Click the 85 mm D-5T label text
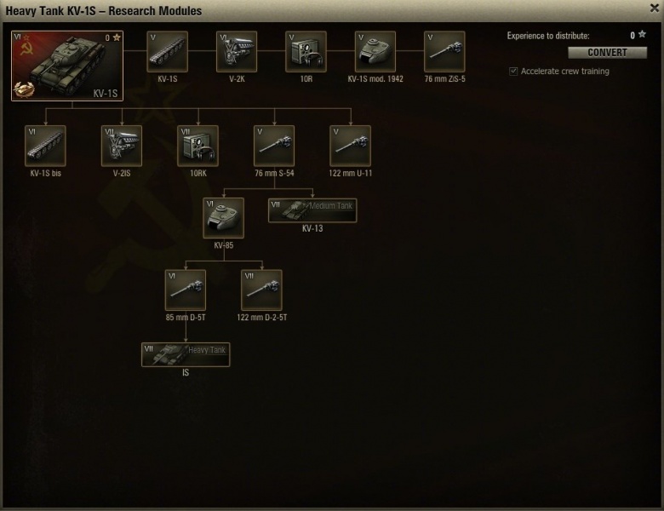 pos(186,318)
